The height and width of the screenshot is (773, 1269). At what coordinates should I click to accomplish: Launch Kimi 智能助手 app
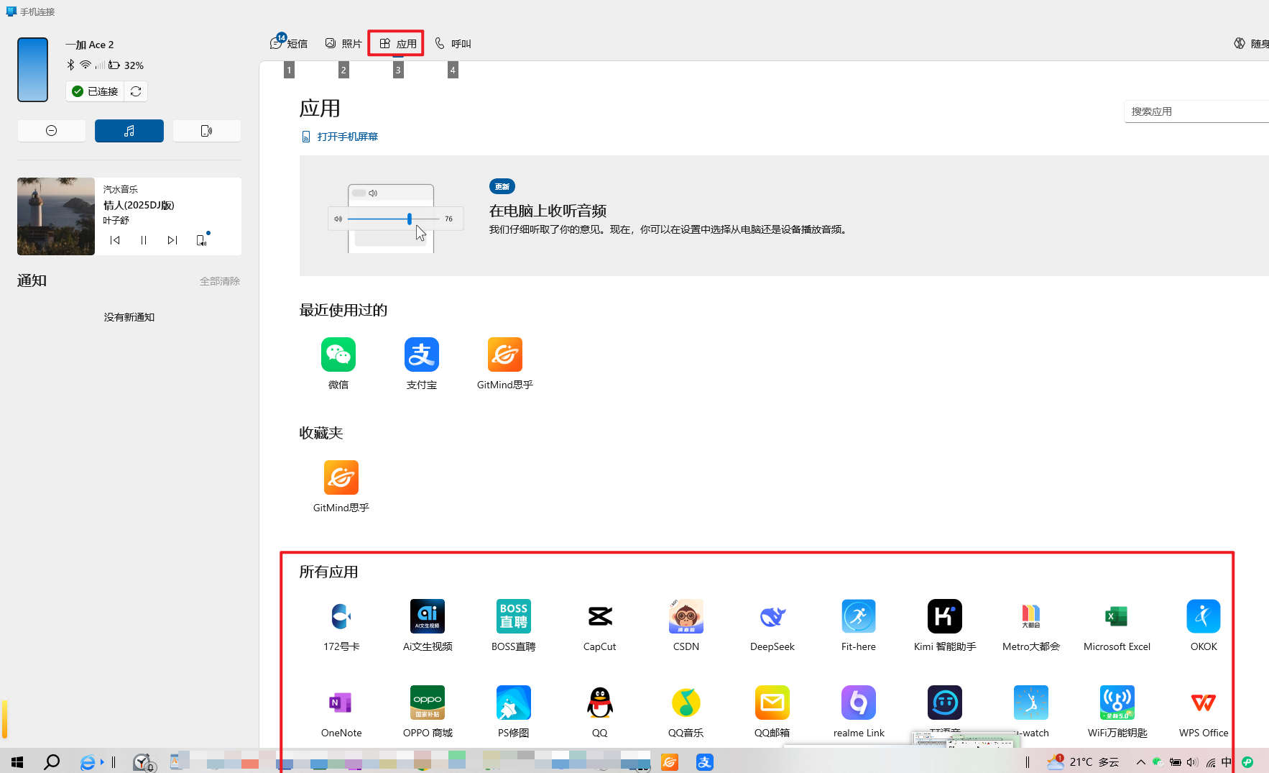(945, 616)
